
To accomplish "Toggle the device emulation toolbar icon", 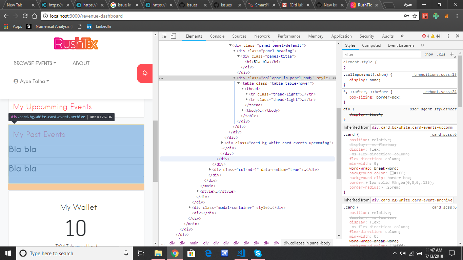I will (173, 36).
